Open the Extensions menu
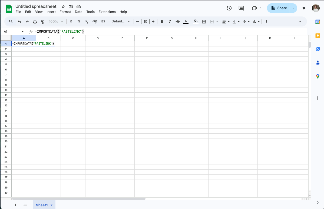 (107, 12)
